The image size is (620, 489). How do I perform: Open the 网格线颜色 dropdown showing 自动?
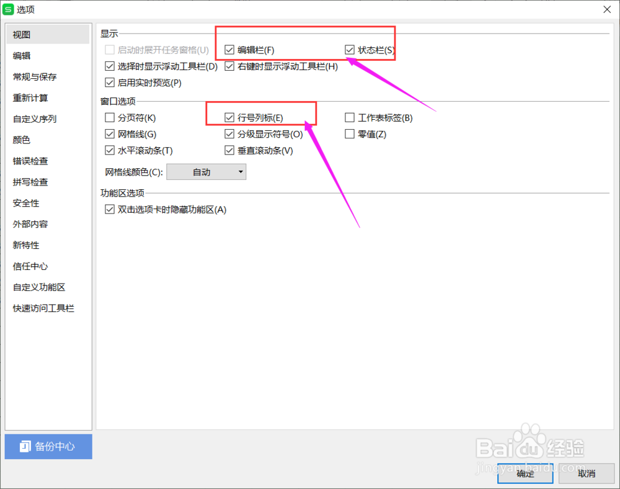(206, 172)
